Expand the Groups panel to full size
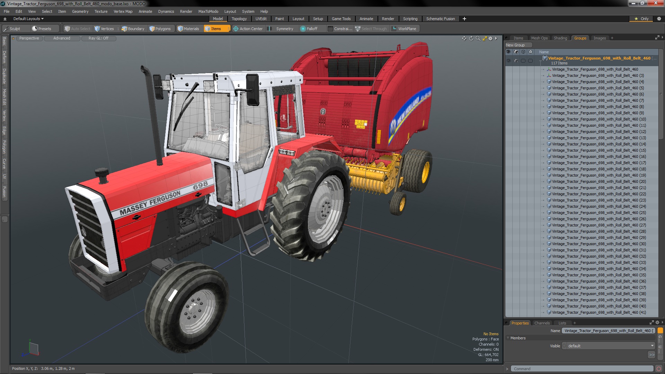The height and width of the screenshot is (374, 665). click(x=657, y=37)
